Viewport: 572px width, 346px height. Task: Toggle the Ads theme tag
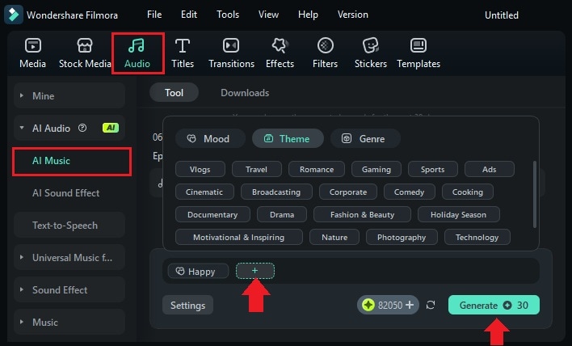pyautogui.click(x=490, y=169)
